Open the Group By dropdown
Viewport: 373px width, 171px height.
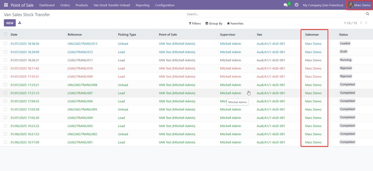pyautogui.click(x=214, y=24)
